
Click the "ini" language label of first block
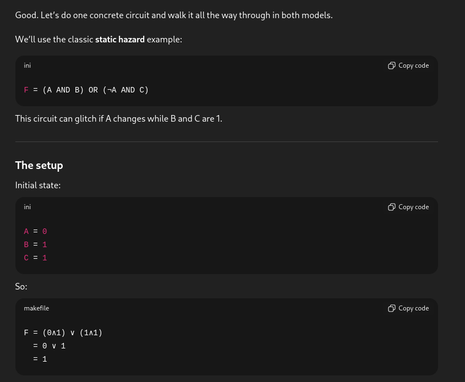pos(28,66)
